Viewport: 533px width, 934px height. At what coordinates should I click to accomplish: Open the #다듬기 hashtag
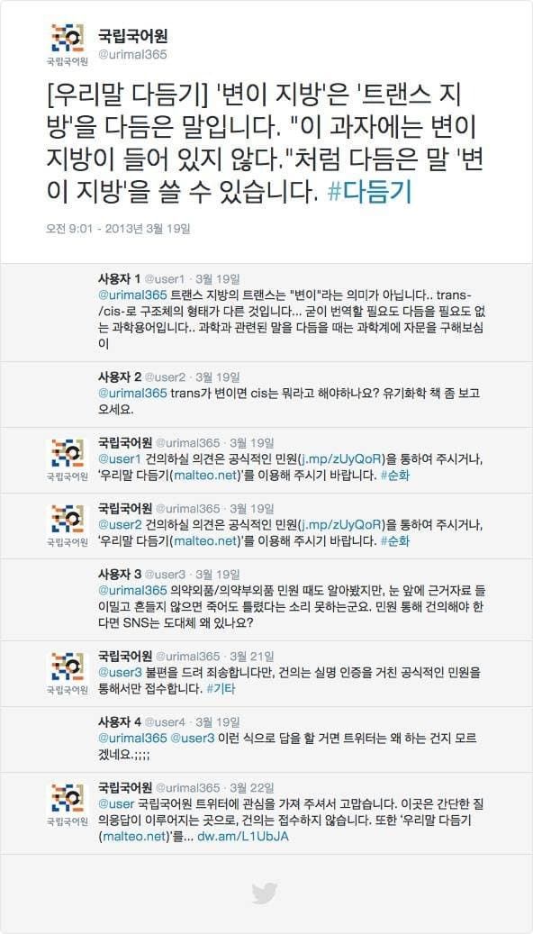(370, 193)
